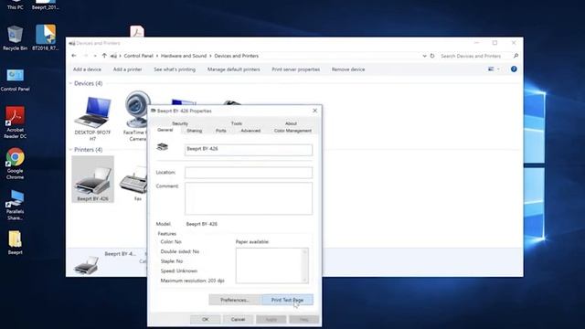Open Recycle Bin desktop icon
The width and height of the screenshot is (585, 329).
[x=15, y=37]
